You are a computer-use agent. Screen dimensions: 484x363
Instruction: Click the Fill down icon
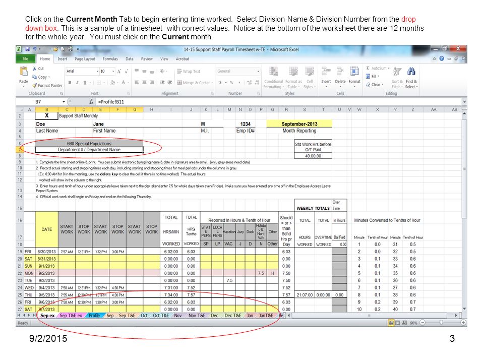368,76
